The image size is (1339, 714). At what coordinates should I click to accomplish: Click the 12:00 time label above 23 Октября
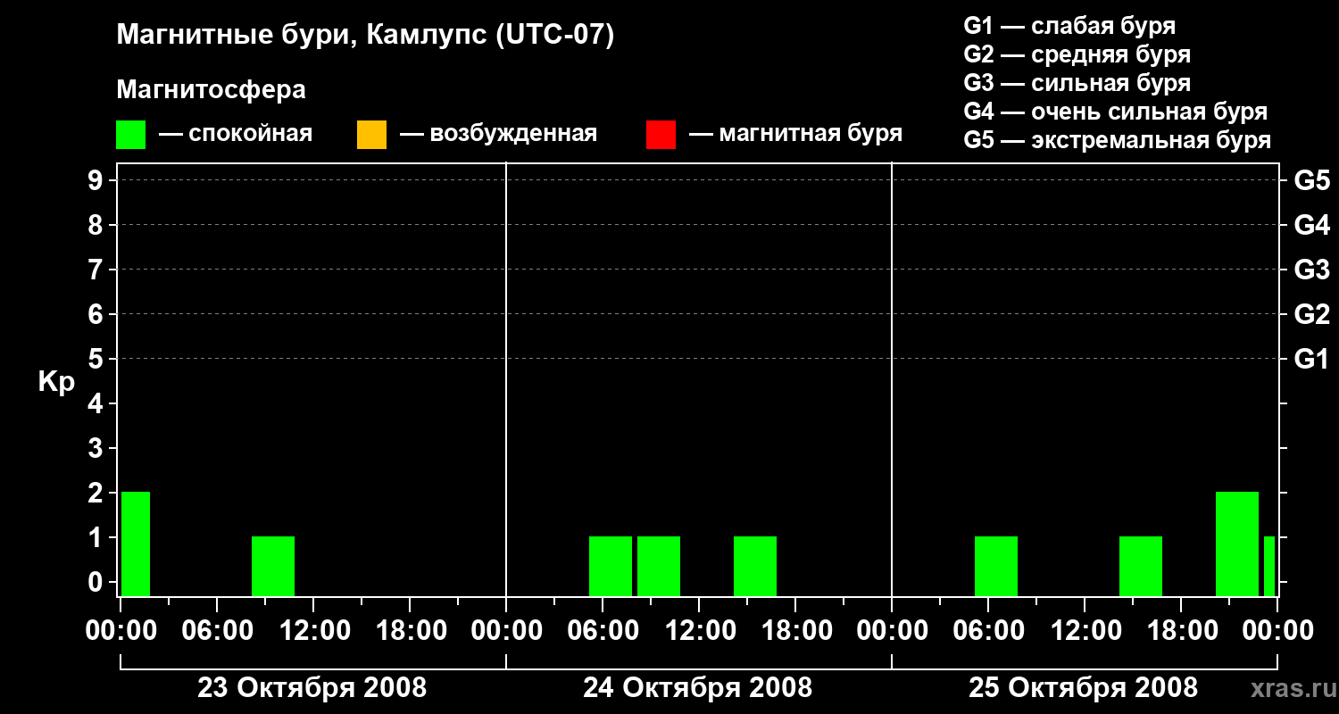[x=313, y=630]
